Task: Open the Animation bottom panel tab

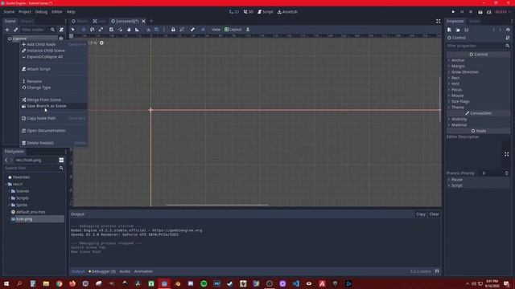Action: tap(143, 271)
